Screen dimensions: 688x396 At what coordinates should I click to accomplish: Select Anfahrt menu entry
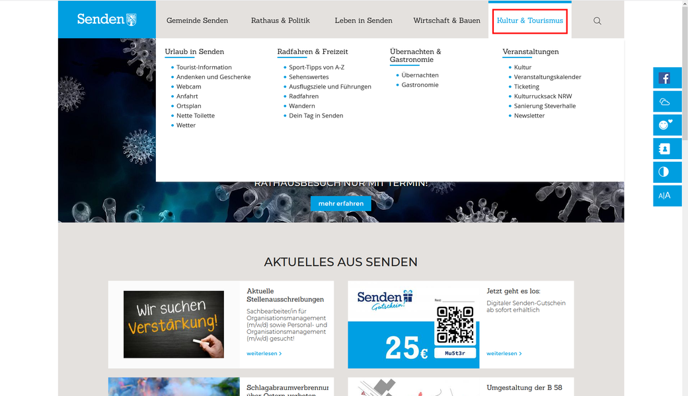(187, 96)
